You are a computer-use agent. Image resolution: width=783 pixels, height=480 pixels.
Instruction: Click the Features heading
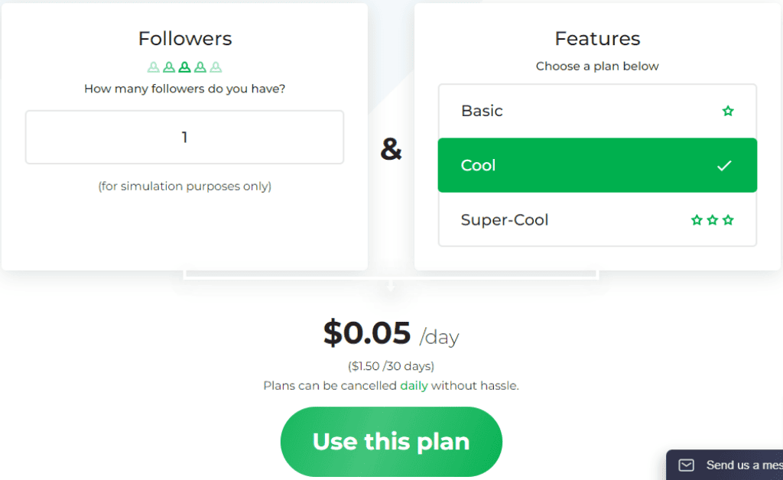597,38
